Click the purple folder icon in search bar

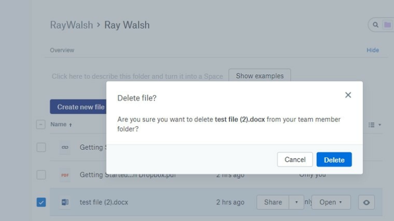(387, 25)
